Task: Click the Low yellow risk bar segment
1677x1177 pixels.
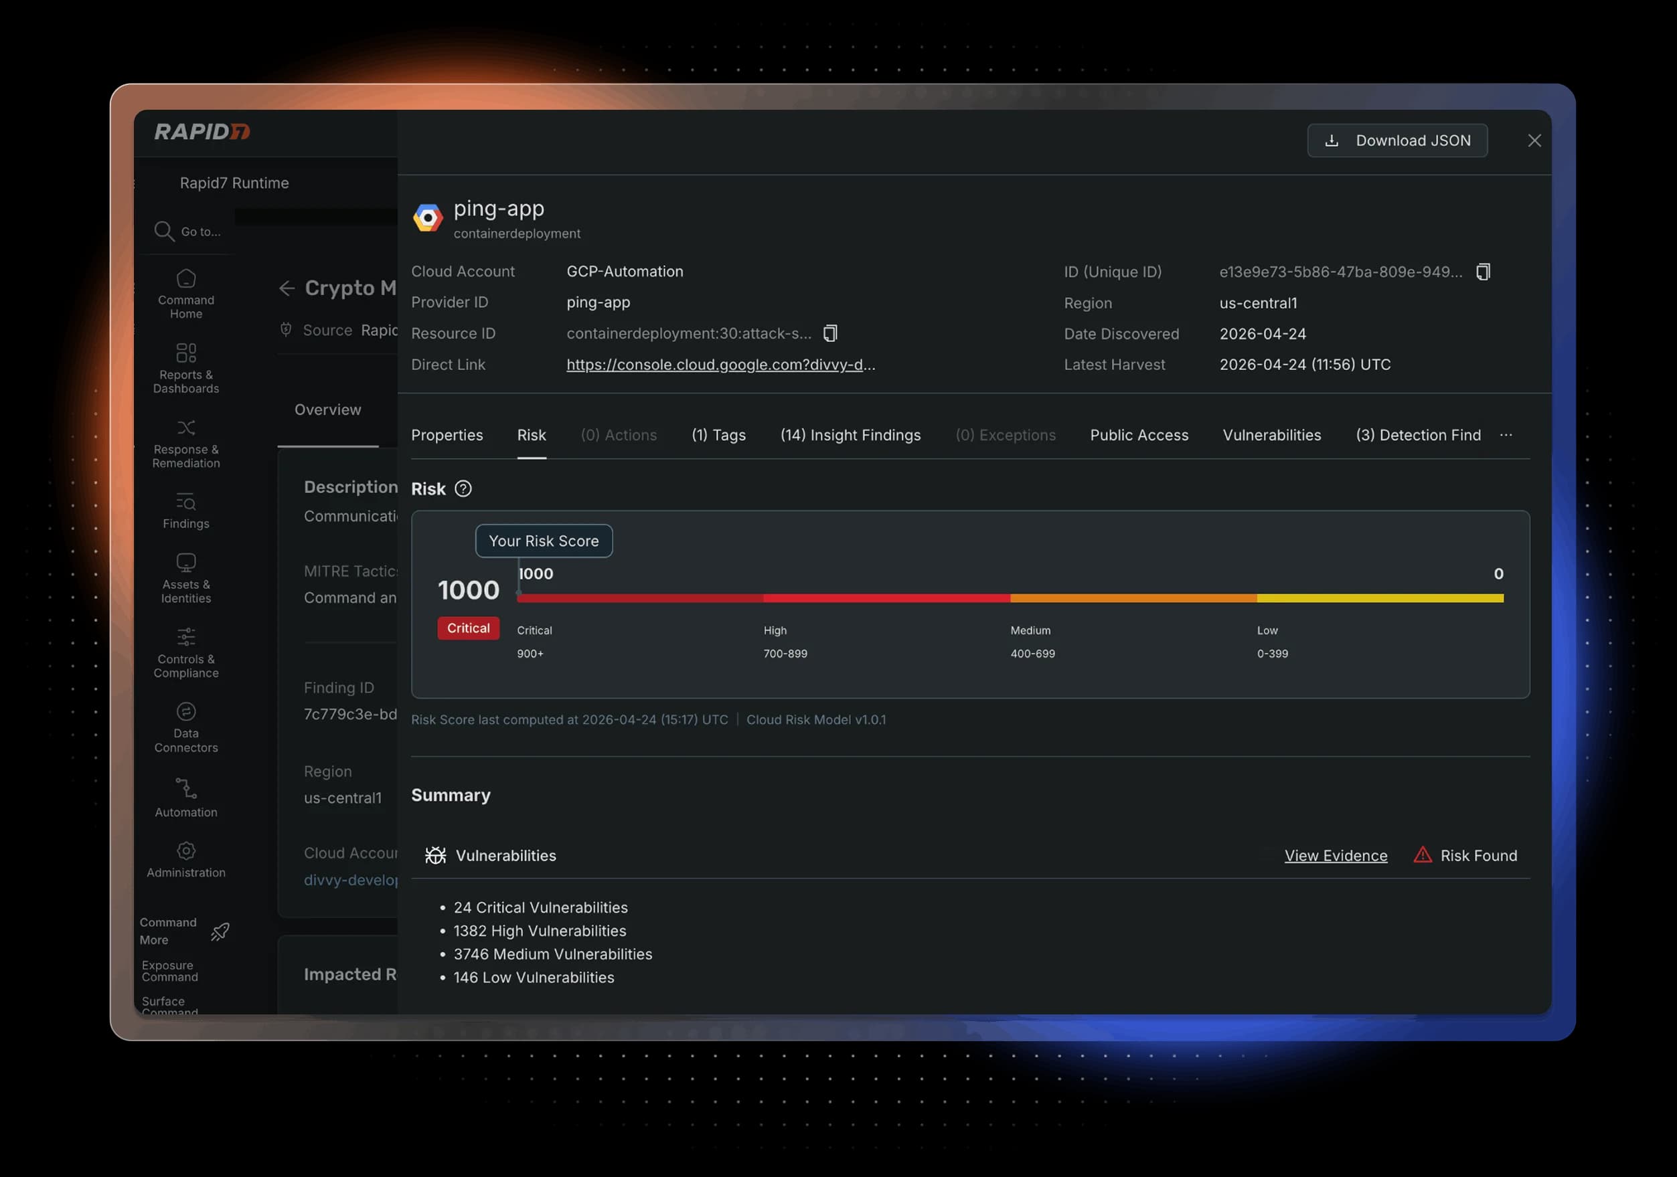Action: pos(1380,598)
